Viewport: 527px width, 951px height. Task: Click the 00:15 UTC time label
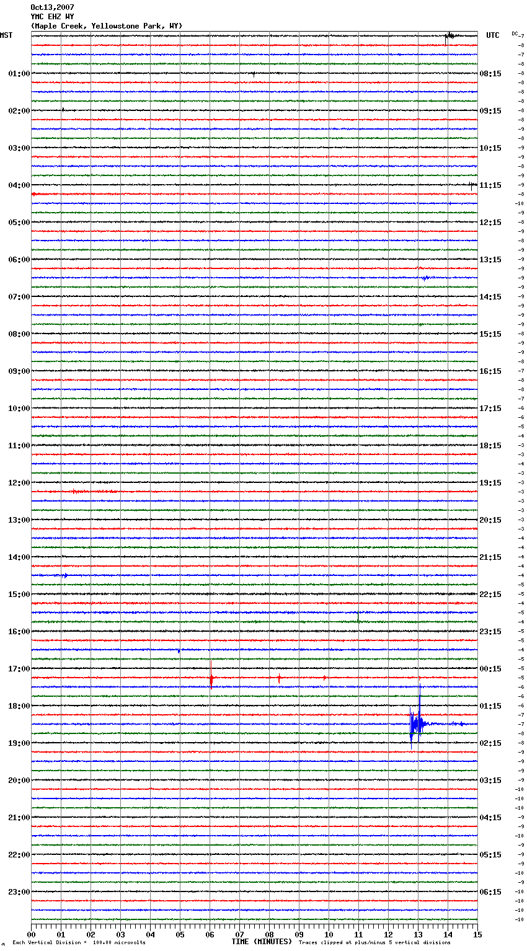[x=490, y=669]
